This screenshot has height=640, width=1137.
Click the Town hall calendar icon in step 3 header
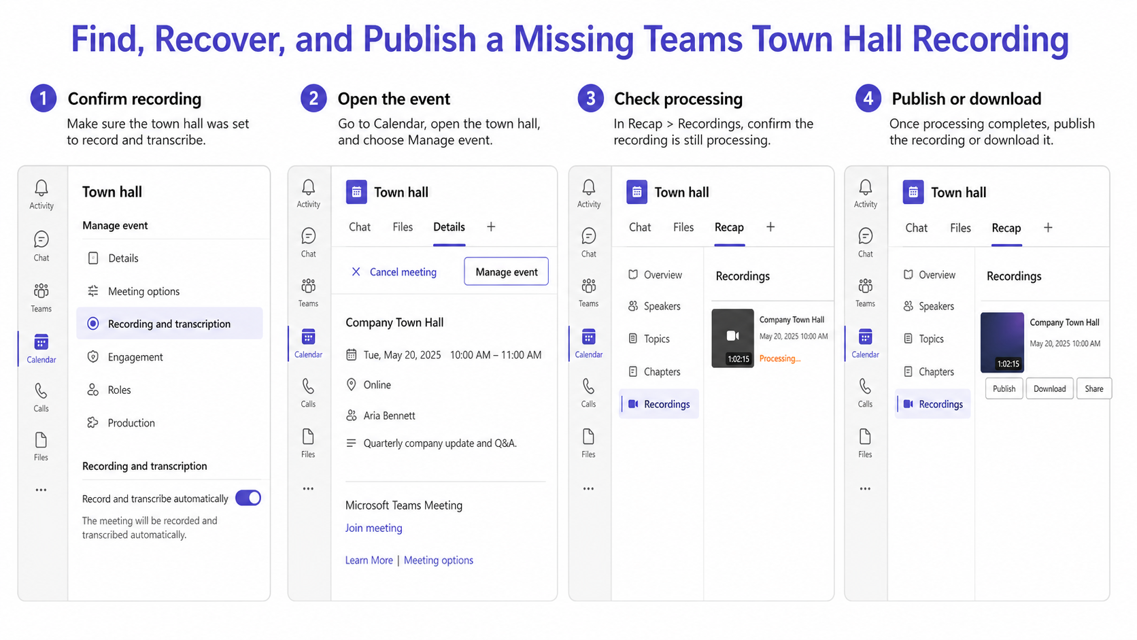pyautogui.click(x=637, y=192)
